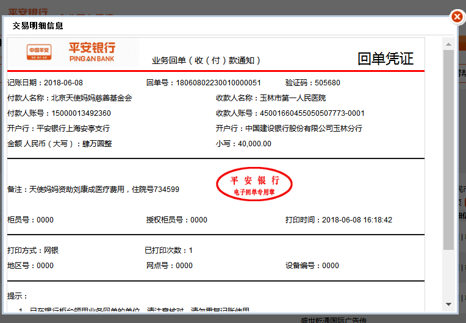Click payer bank 平安银行上海安亭支行
The height and width of the screenshot is (323, 466).
coord(73,129)
